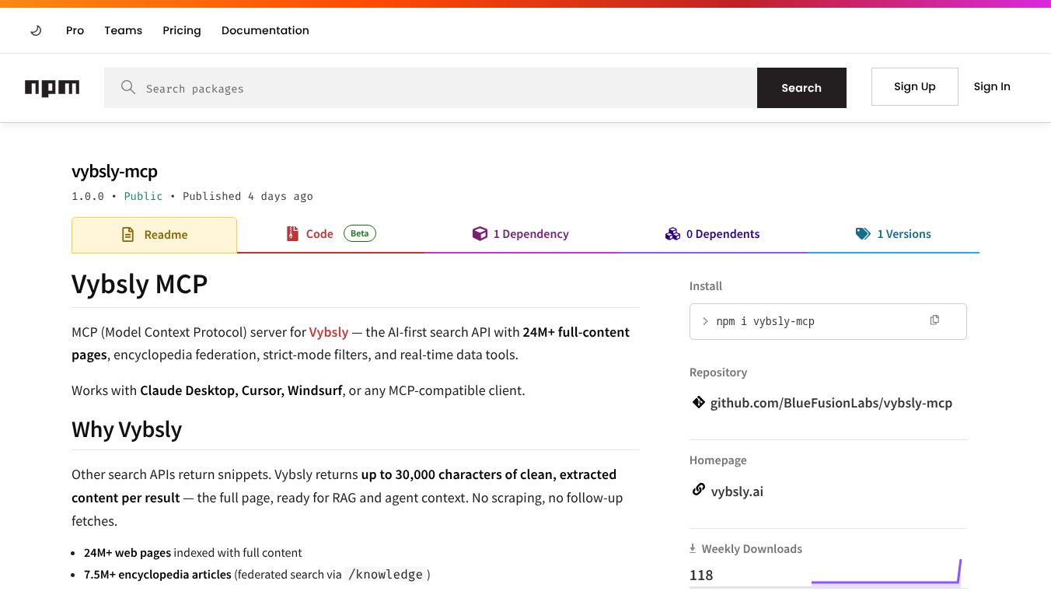The image size is (1051, 591).
Task: Click the Dependency cube icon
Action: click(x=480, y=233)
